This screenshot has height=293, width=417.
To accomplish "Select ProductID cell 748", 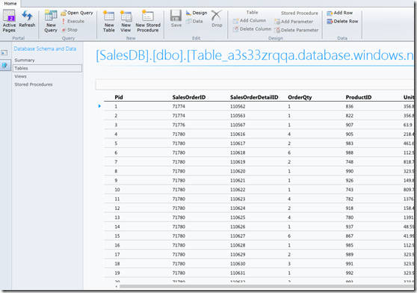I will pos(350,162).
